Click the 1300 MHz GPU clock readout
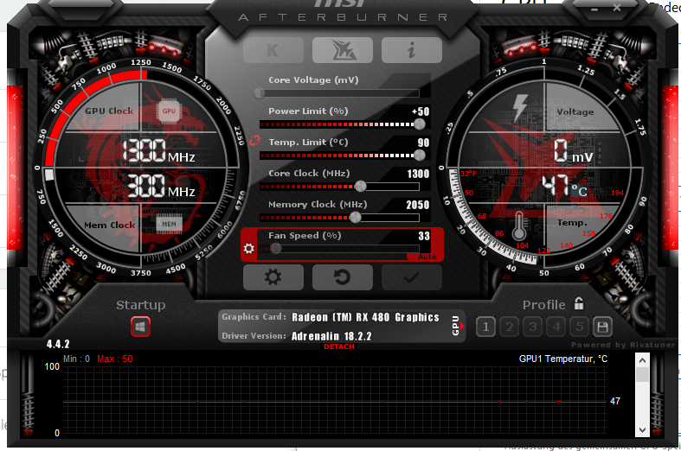This screenshot has height=451, width=681. click(158, 151)
